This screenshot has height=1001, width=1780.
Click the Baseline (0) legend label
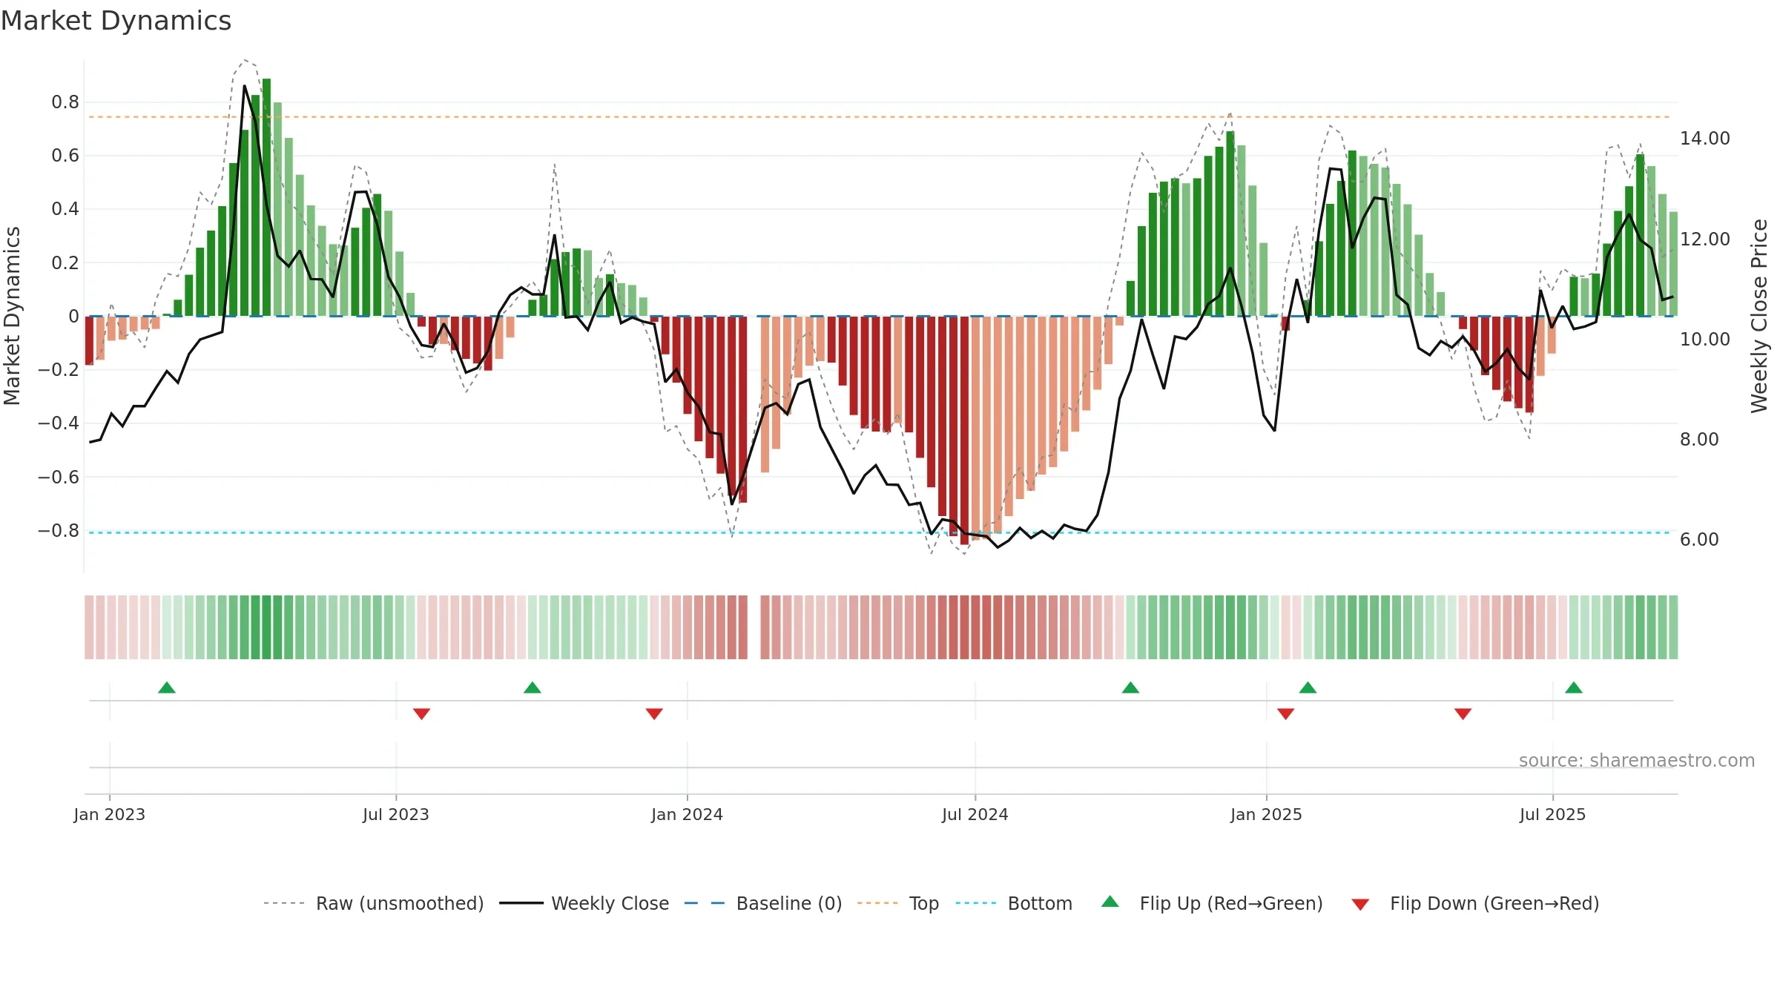789,903
